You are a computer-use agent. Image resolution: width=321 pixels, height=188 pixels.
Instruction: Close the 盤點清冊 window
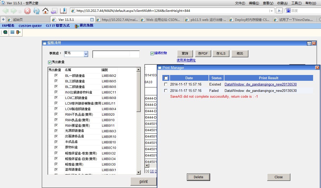[314, 43]
